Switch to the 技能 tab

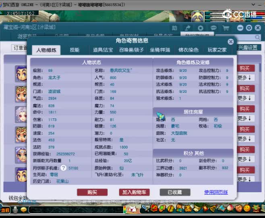(x=75, y=50)
